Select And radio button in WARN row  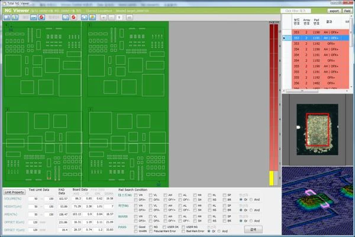tap(251, 221)
